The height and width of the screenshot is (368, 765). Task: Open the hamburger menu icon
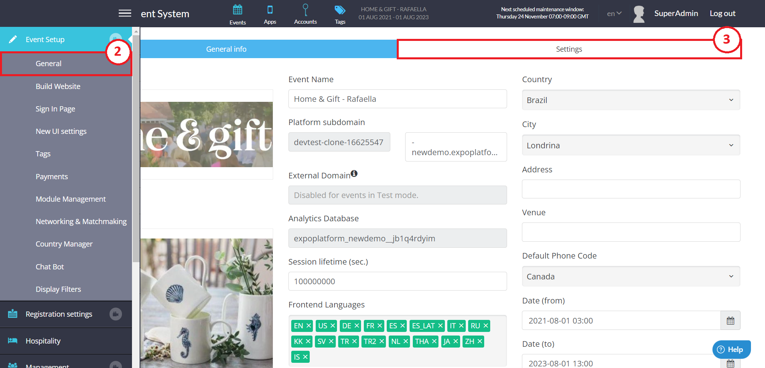tap(125, 13)
